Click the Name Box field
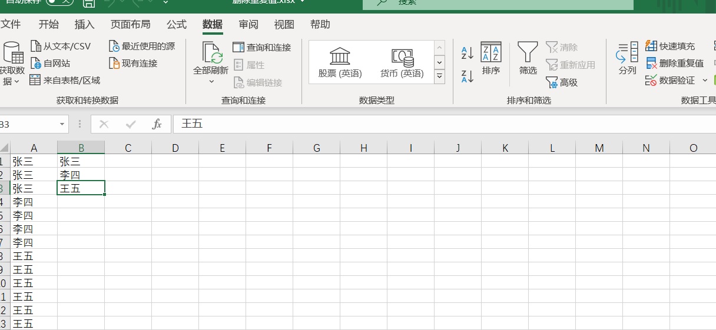 pos(28,125)
